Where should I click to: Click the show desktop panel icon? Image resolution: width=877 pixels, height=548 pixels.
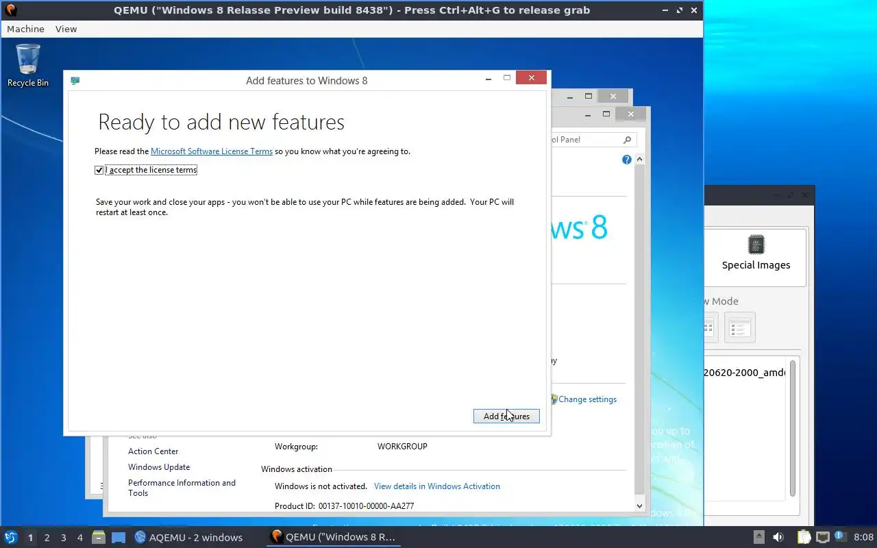click(119, 537)
